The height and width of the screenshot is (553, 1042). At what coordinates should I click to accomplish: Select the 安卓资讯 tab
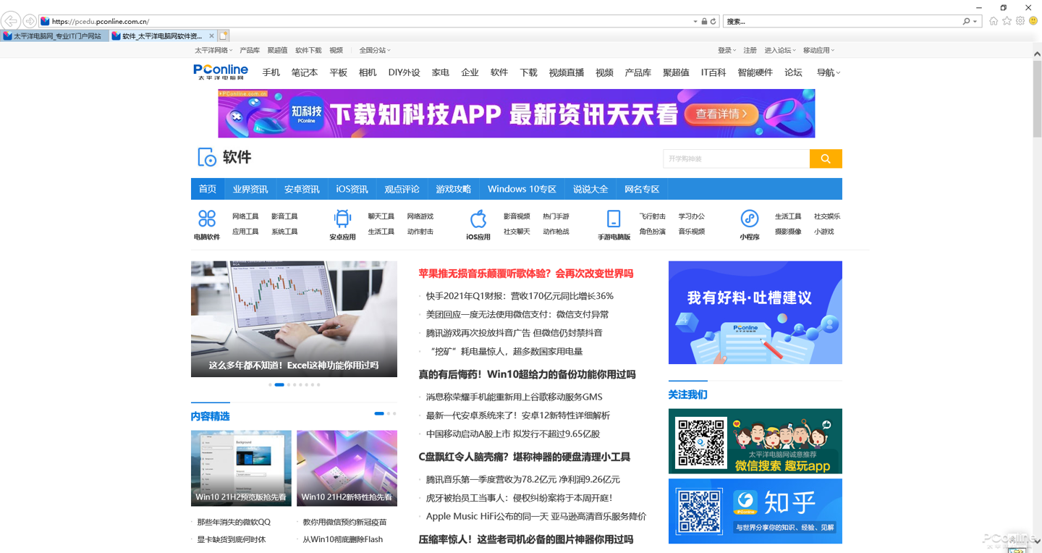click(x=302, y=189)
